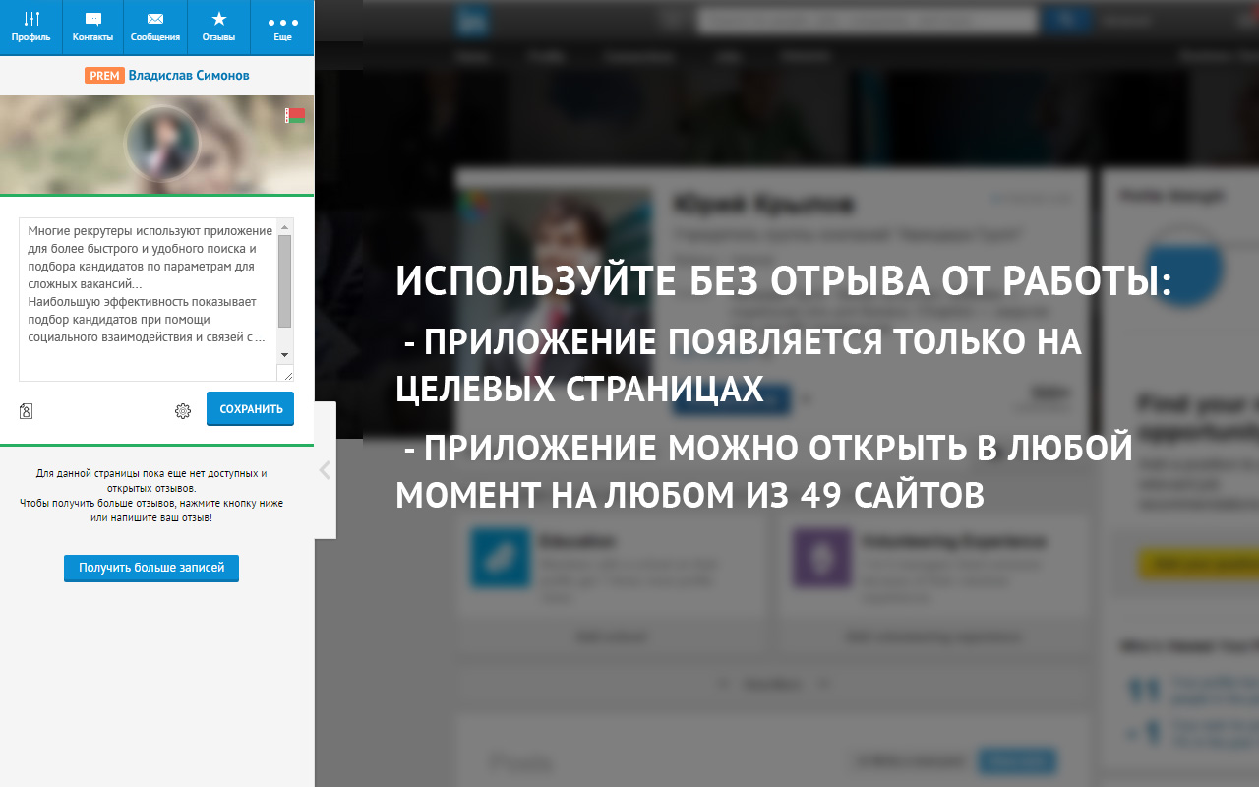This screenshot has height=787, width=1259.
Task: Click the document icon below text area
Action: click(x=27, y=410)
